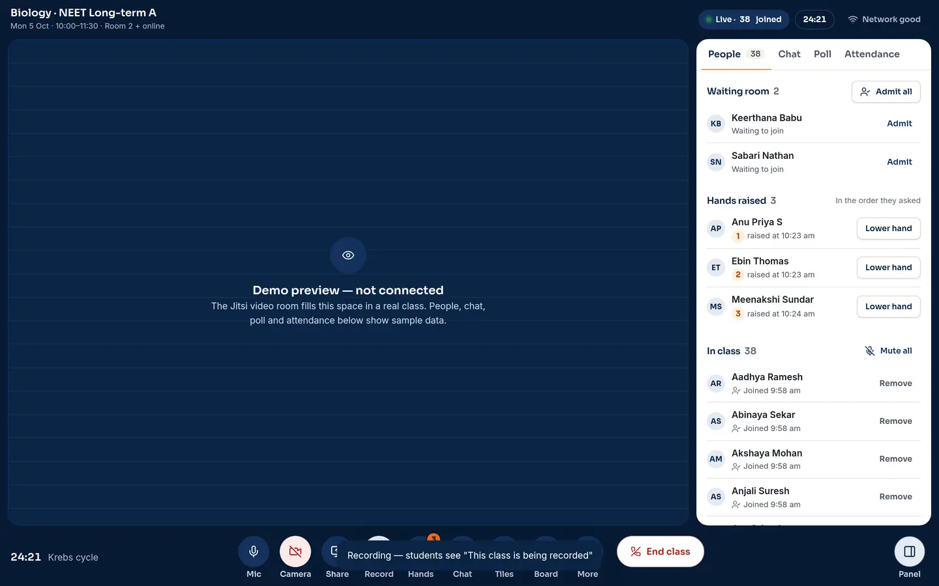Image resolution: width=939 pixels, height=586 pixels.
Task: Remove Anjali Suresh from class
Action: 896,497
